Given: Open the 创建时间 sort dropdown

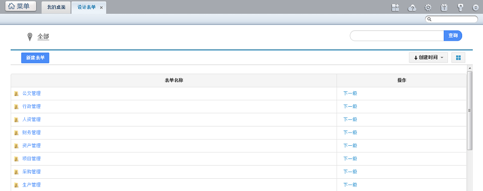Looking at the screenshot, I should [x=428, y=58].
